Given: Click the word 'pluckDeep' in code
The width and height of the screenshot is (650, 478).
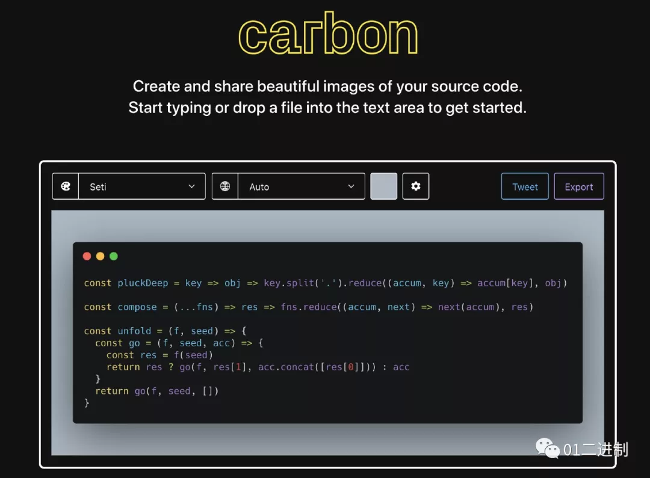Looking at the screenshot, I should tap(143, 283).
